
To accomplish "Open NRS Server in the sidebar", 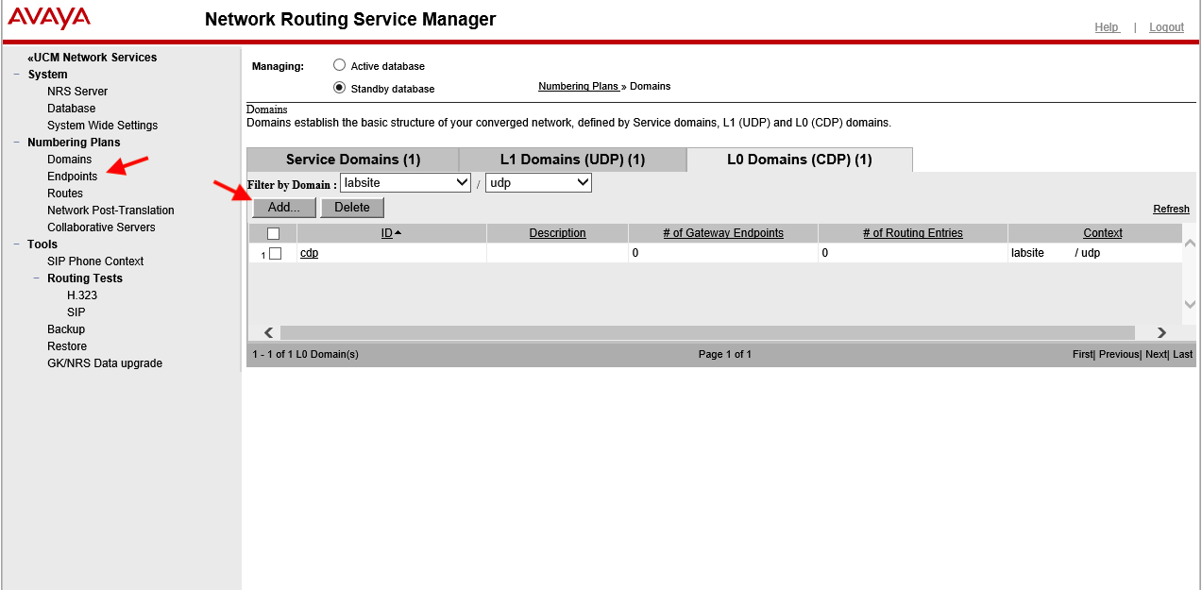I will tap(77, 92).
